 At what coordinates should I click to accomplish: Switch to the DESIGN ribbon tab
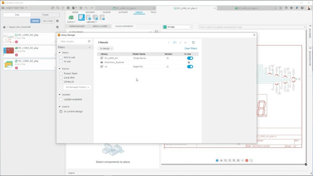pyautogui.click(x=75, y=12)
